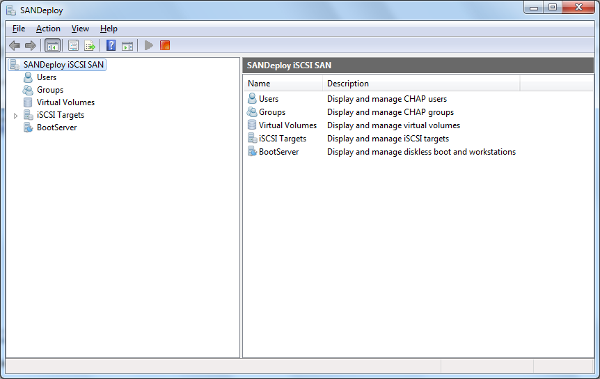Maximize the SANDeploy window

553,7
